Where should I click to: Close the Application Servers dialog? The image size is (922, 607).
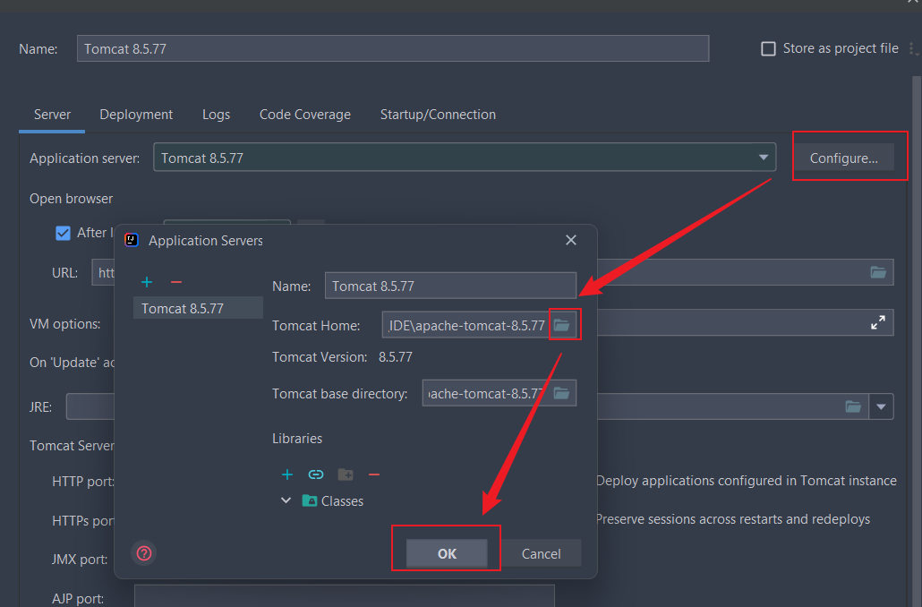(571, 240)
